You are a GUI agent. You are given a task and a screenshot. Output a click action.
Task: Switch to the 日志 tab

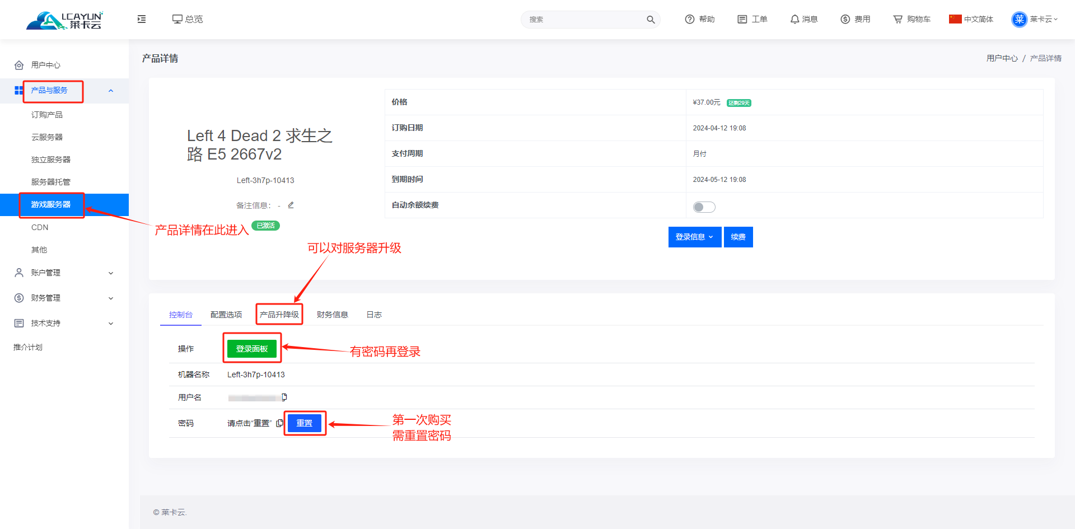[374, 315]
